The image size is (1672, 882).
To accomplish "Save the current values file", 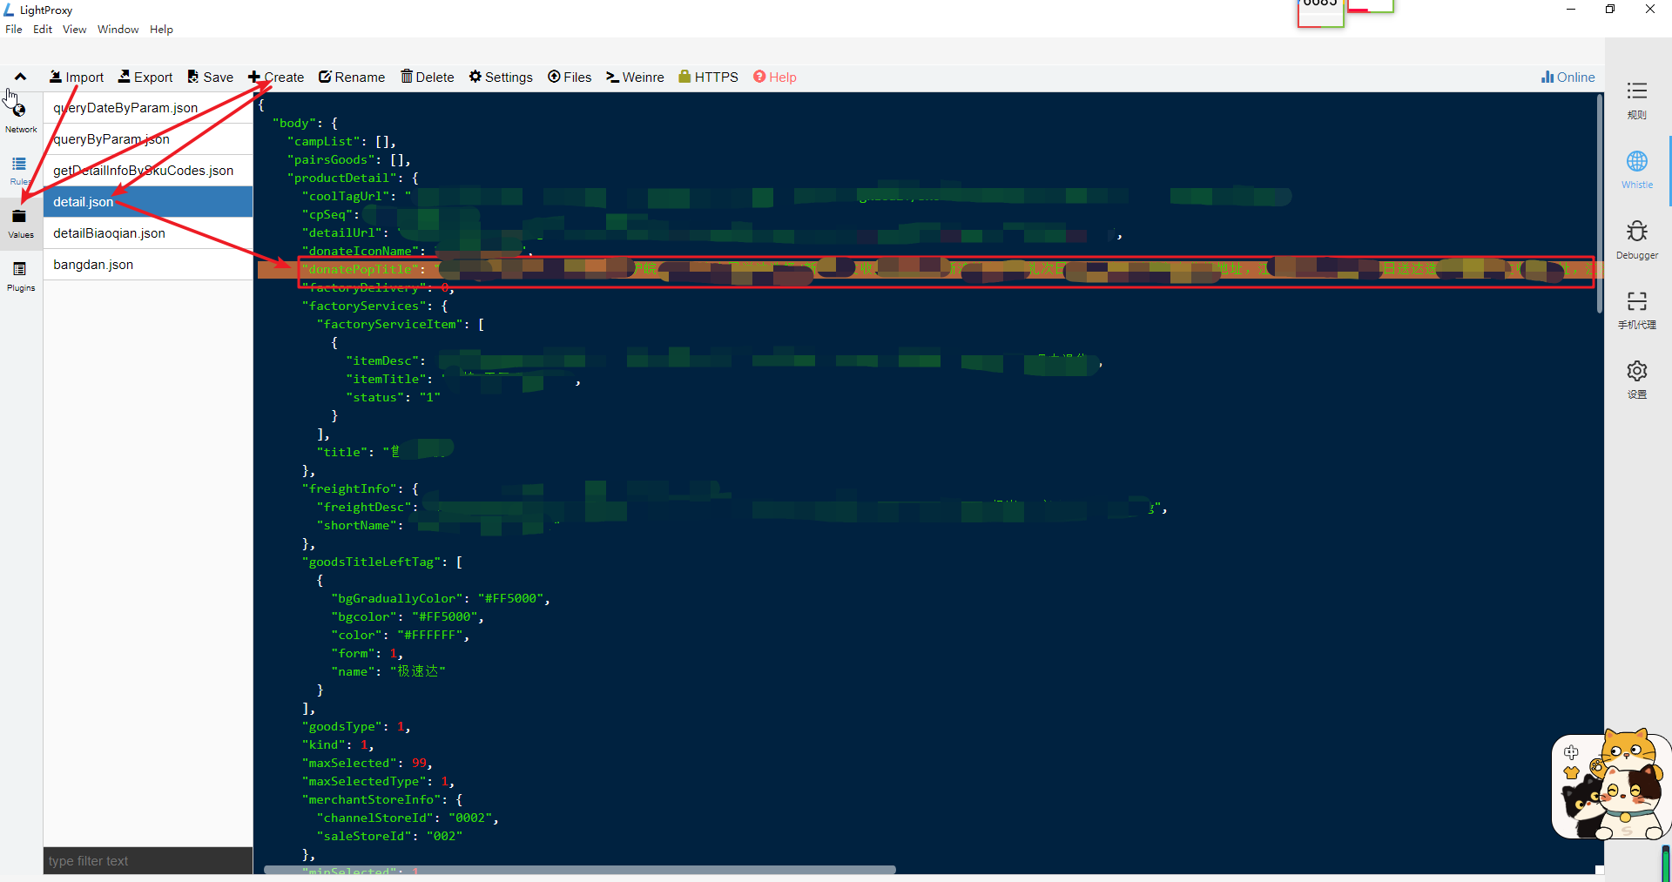I will [211, 77].
